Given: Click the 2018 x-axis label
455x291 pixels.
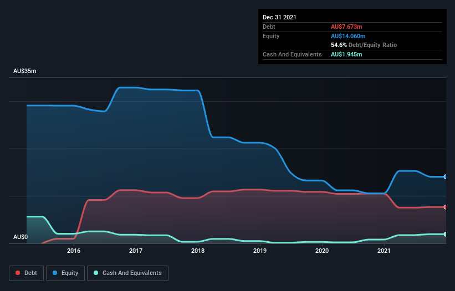Looking at the screenshot, I should pyautogui.click(x=198, y=251).
